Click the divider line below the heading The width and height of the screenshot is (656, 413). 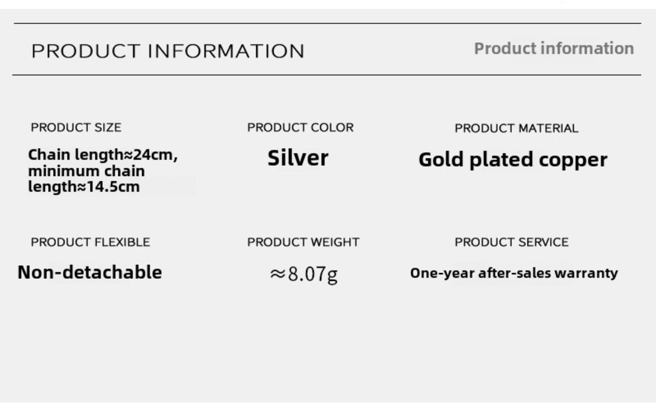[x=327, y=75]
